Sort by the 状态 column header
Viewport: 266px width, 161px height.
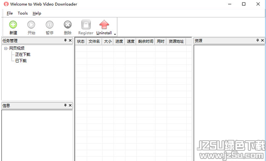pyautogui.click(x=81, y=41)
